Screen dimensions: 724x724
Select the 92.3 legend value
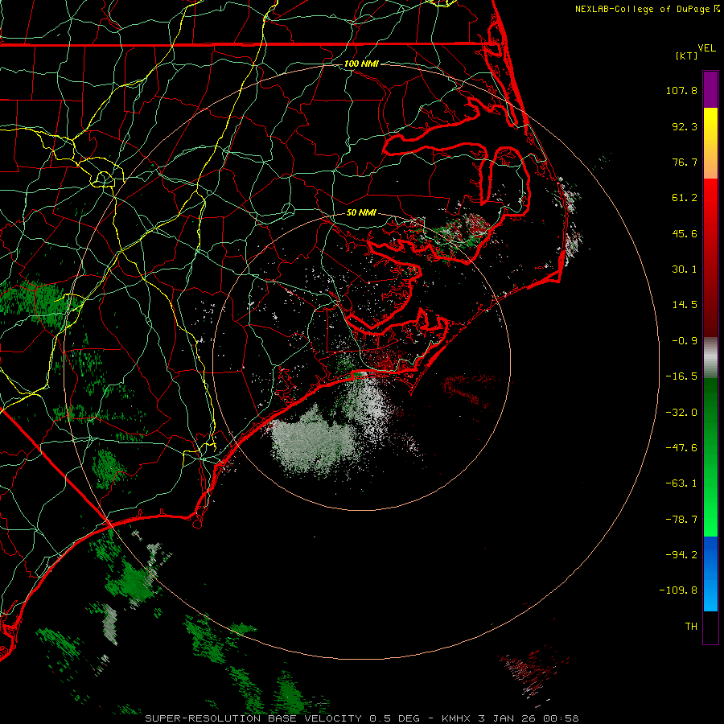[x=685, y=126]
